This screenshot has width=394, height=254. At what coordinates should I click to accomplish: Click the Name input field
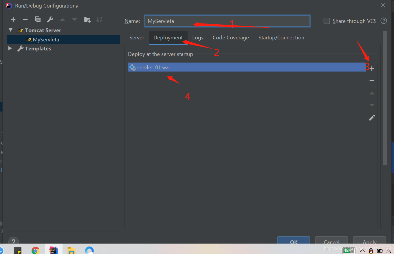tap(227, 21)
